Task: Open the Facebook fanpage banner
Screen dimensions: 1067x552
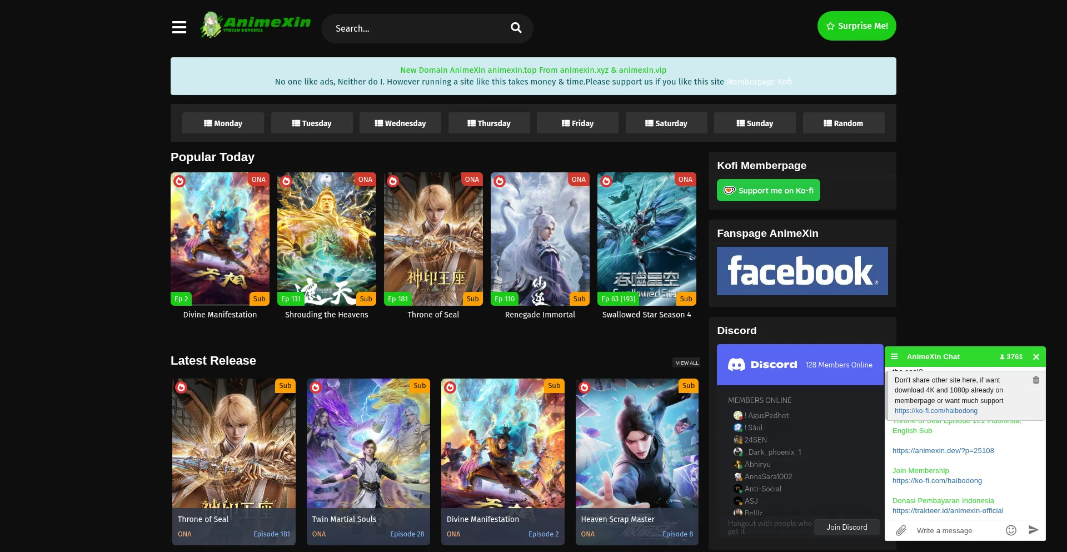Action: point(802,271)
